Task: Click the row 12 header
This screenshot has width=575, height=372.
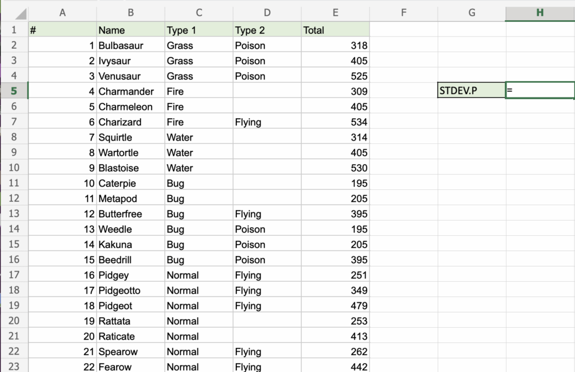Action: [13, 198]
